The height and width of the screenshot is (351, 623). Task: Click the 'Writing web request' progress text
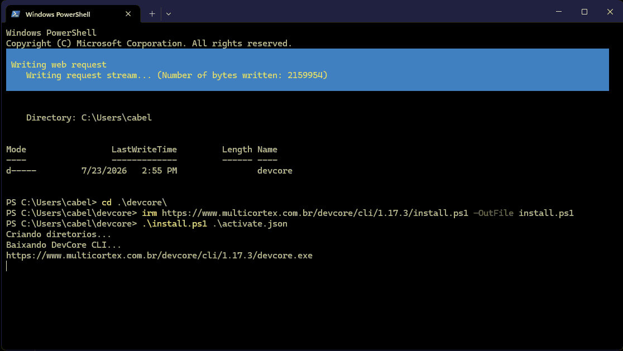(x=59, y=64)
